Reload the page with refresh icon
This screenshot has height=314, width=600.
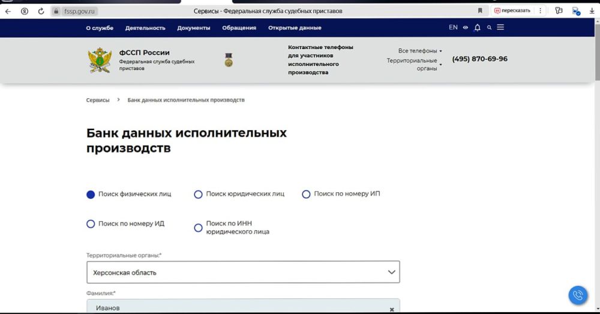(41, 11)
